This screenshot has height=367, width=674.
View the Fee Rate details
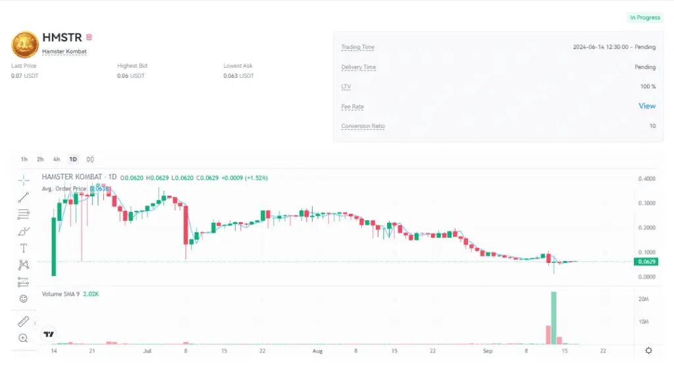tap(646, 106)
